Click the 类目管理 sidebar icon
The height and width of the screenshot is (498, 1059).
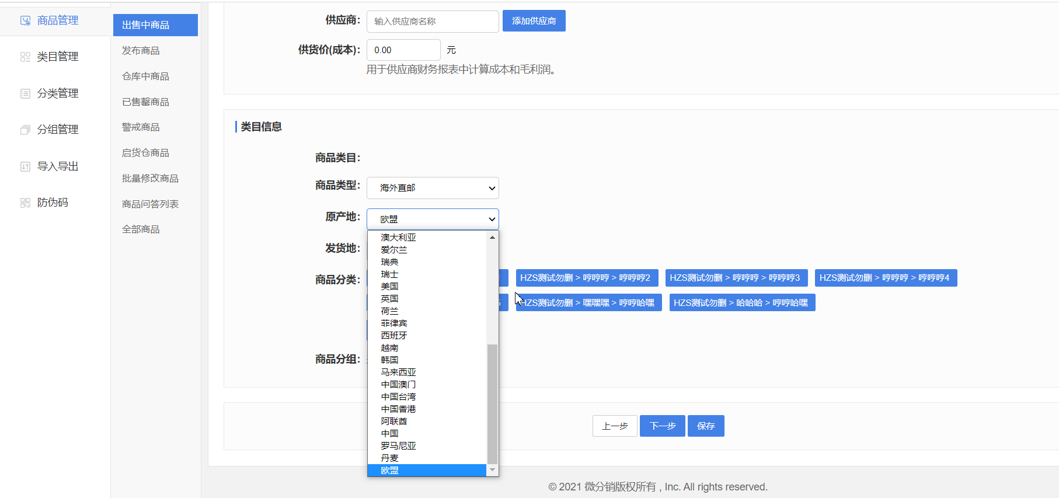coord(25,57)
